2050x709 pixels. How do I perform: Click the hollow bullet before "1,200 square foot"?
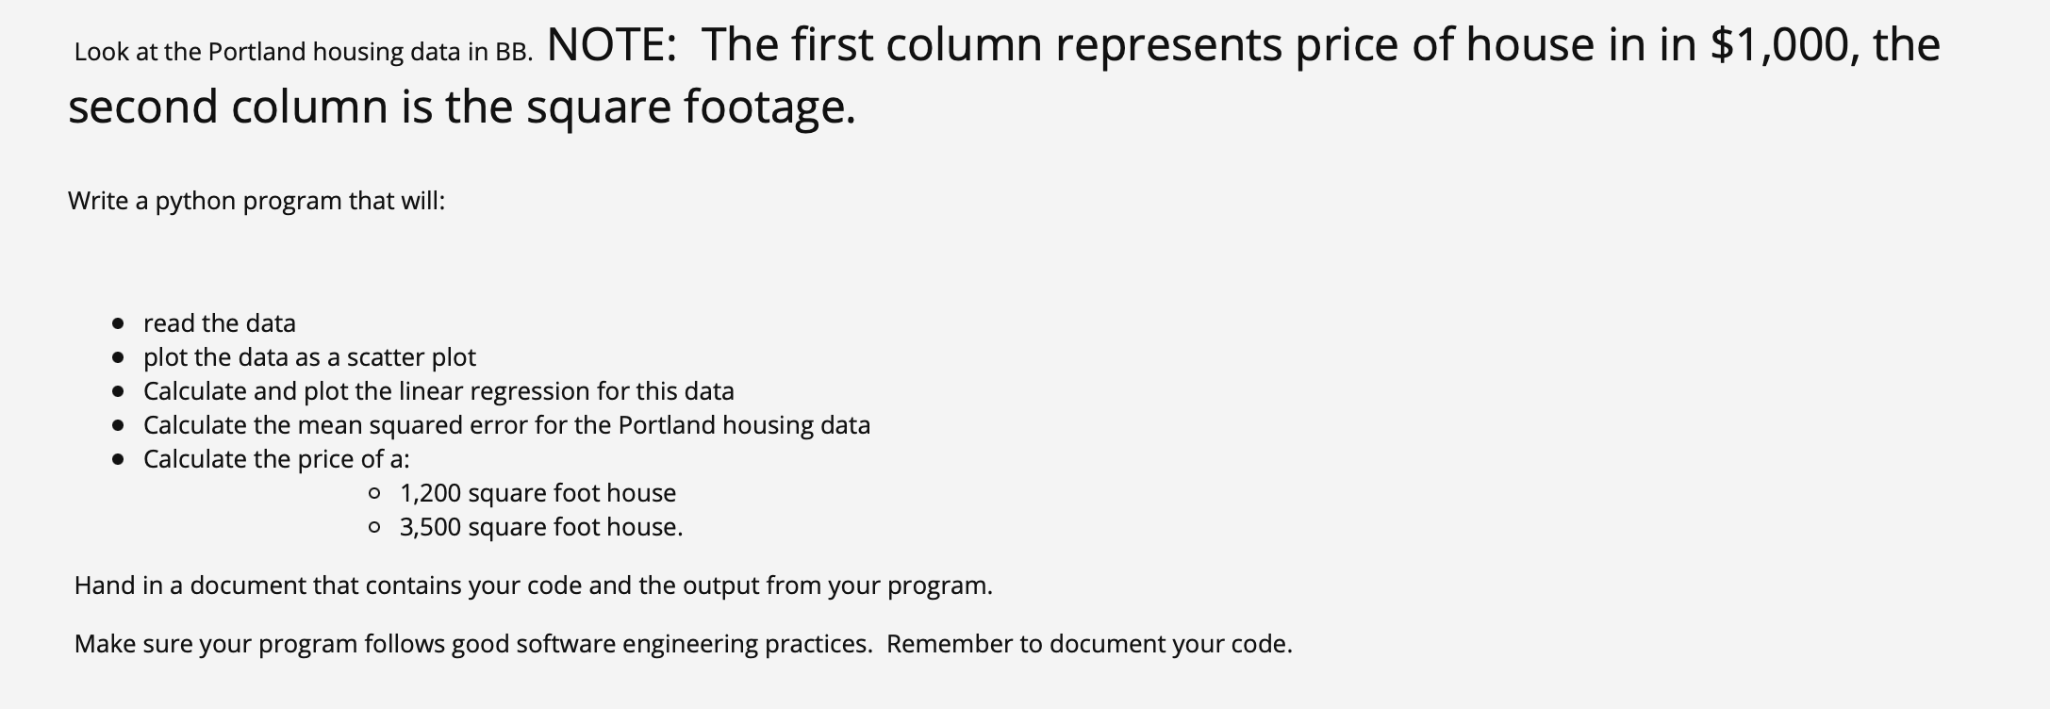375,493
